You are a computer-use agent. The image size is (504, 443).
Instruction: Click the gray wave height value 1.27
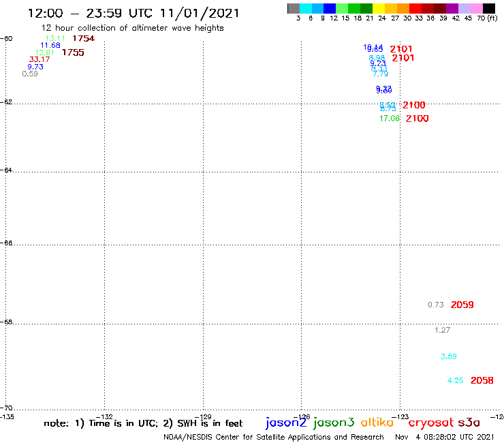[x=442, y=330]
